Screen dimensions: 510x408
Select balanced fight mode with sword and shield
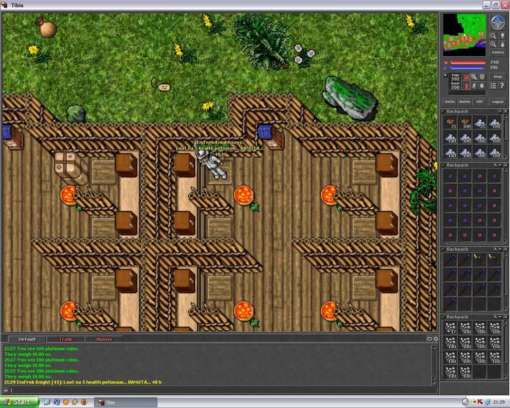(x=474, y=77)
